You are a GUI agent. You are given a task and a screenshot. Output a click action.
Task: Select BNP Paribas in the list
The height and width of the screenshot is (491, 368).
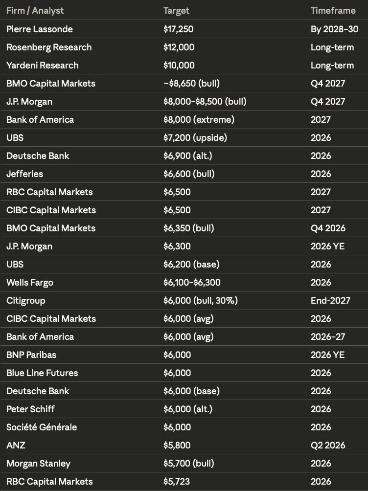click(32, 355)
